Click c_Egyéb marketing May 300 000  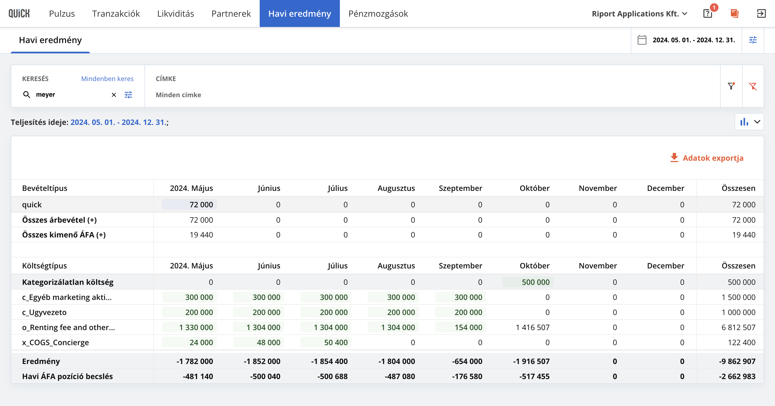click(x=189, y=297)
